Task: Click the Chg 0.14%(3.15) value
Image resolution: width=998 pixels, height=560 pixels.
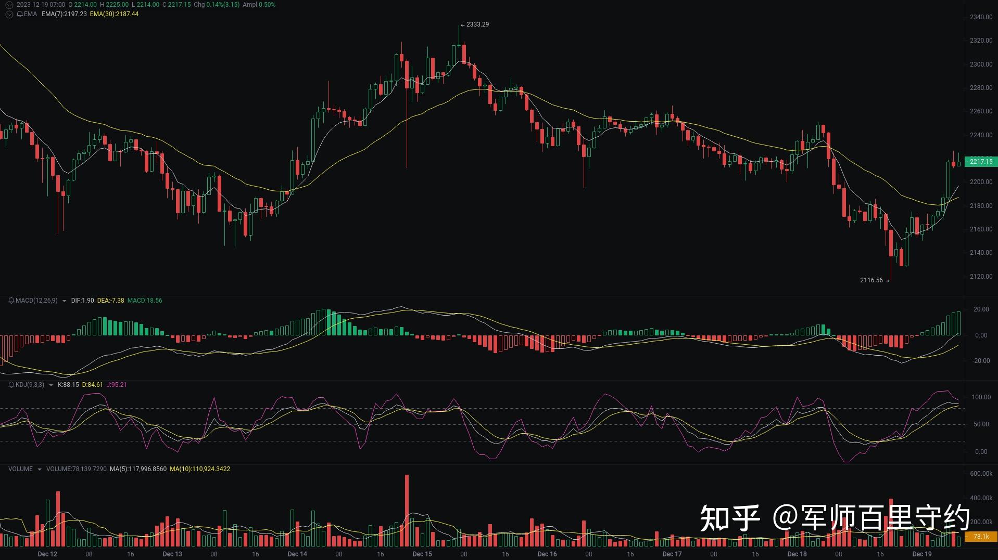Action: 217,5
